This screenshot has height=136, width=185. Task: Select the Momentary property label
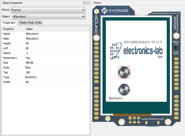[10, 58]
